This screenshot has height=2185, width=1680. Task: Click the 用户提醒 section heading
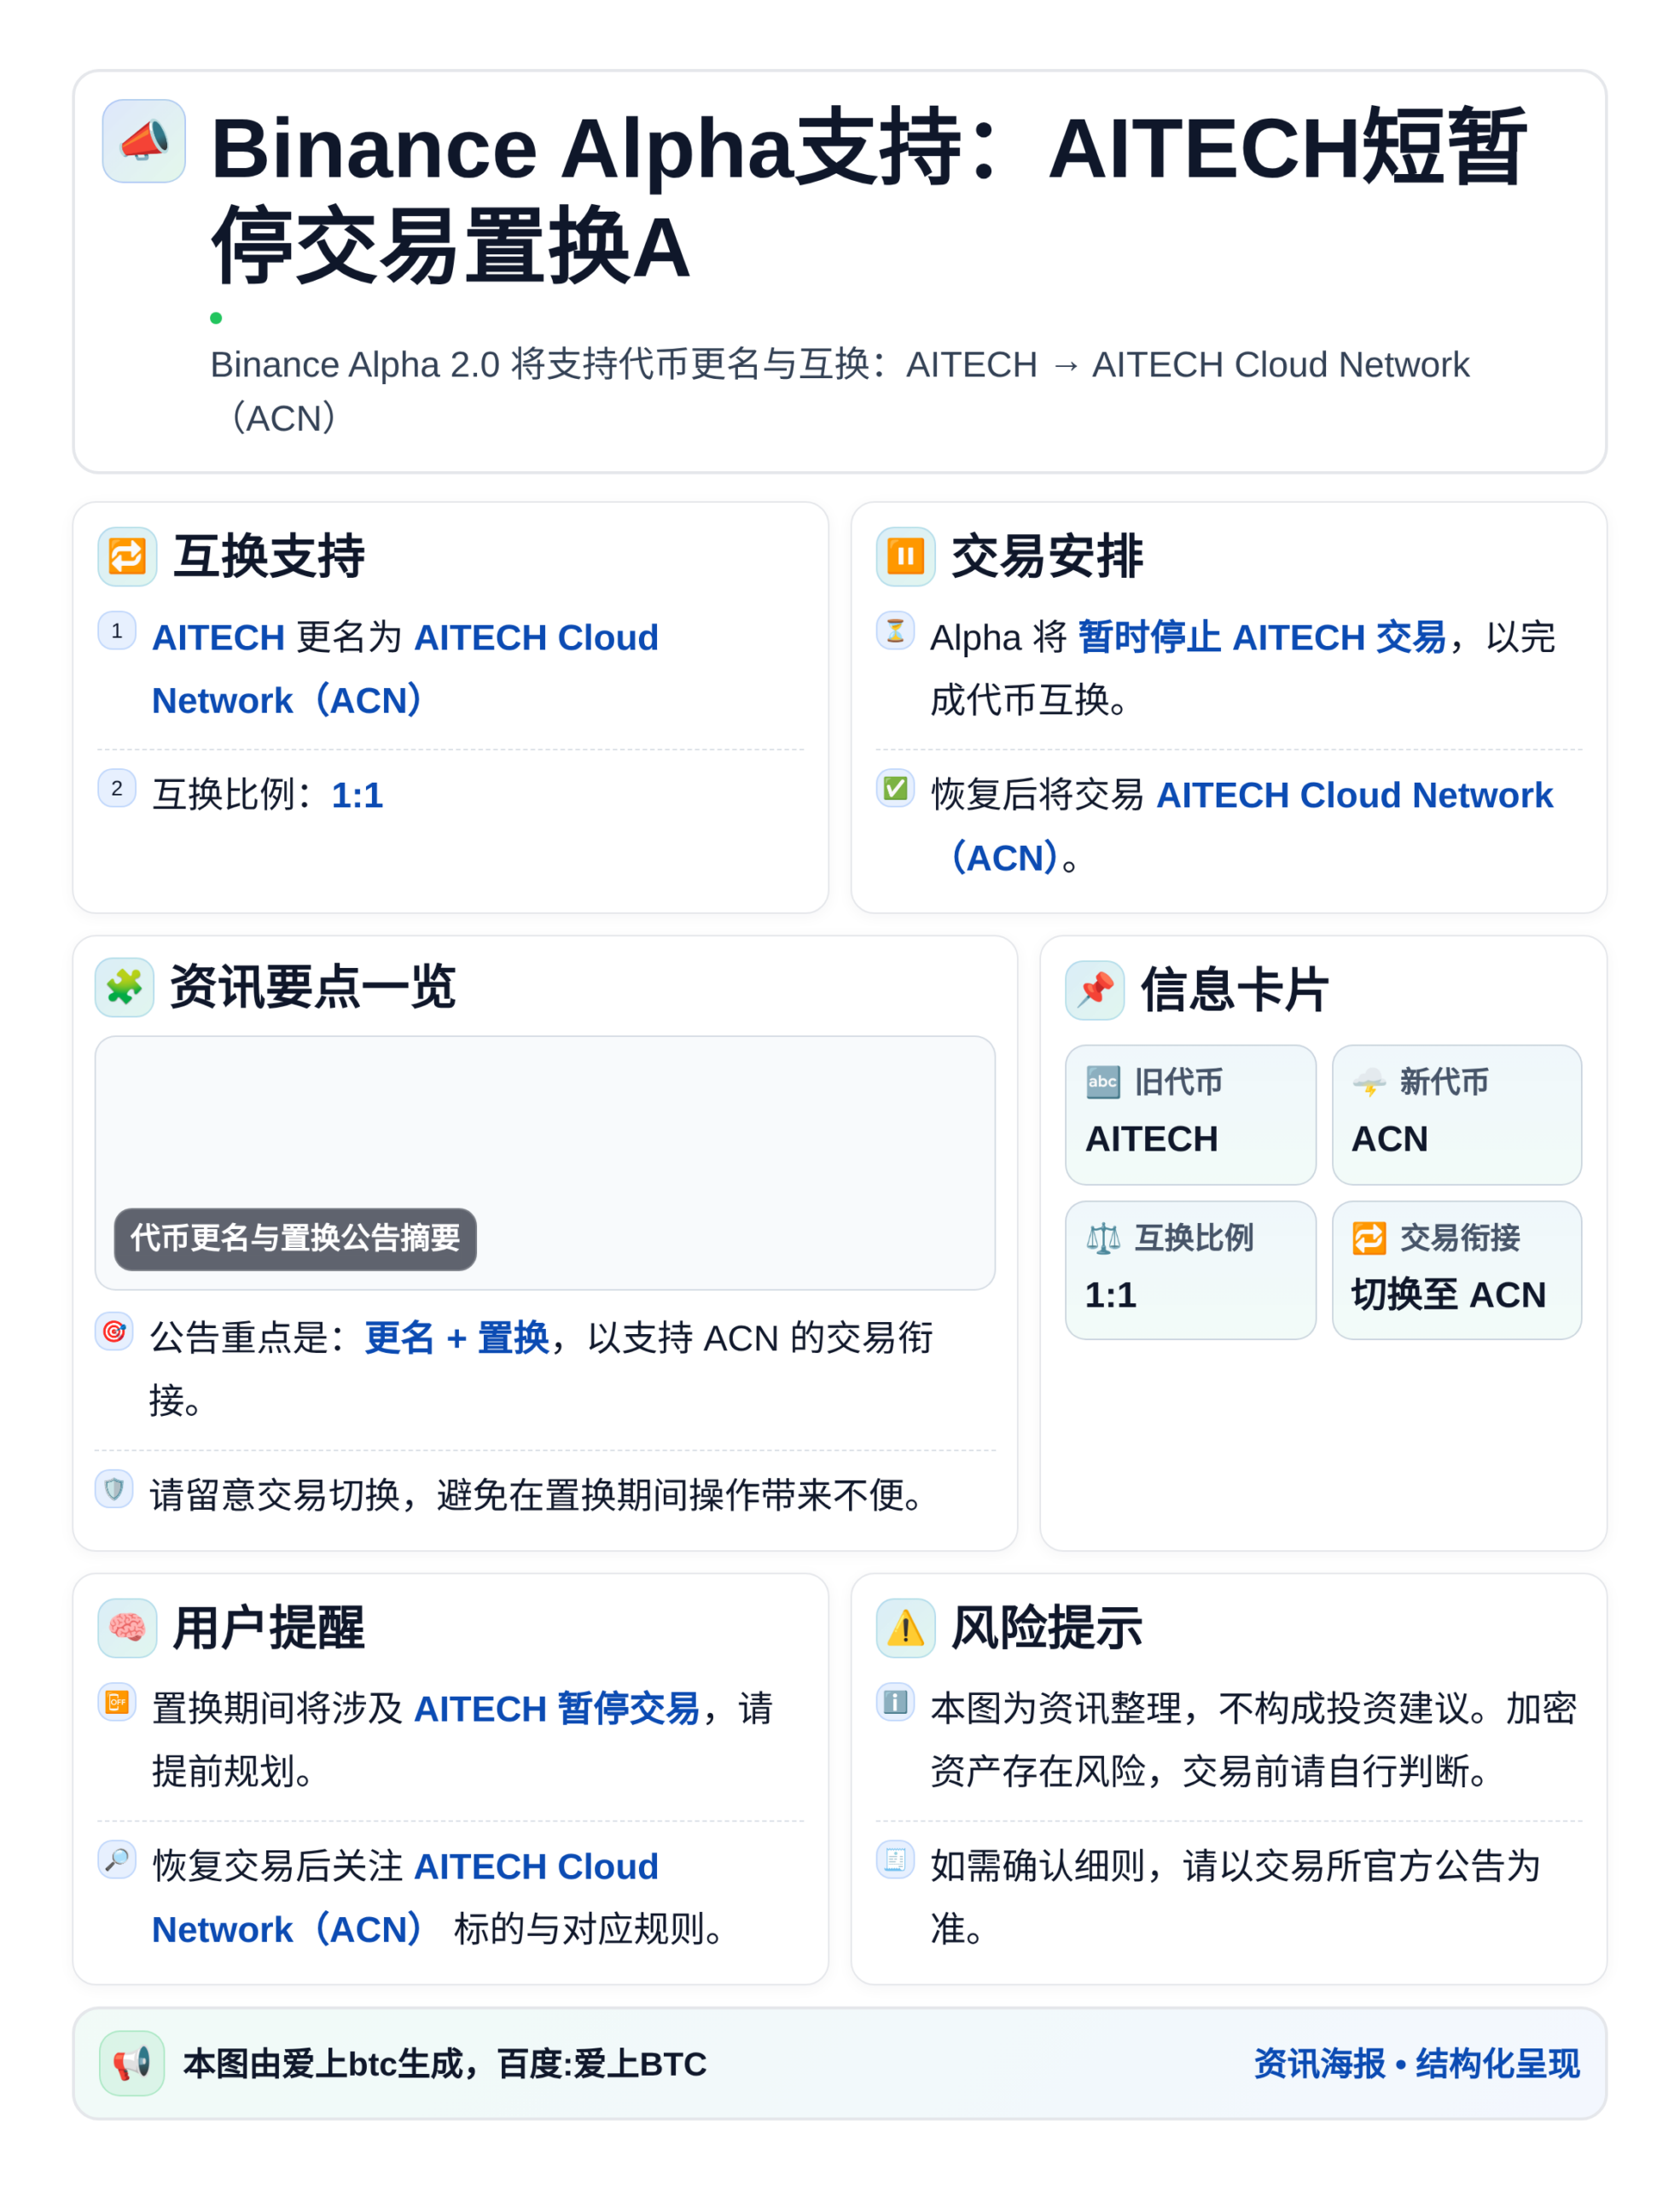tap(269, 1628)
